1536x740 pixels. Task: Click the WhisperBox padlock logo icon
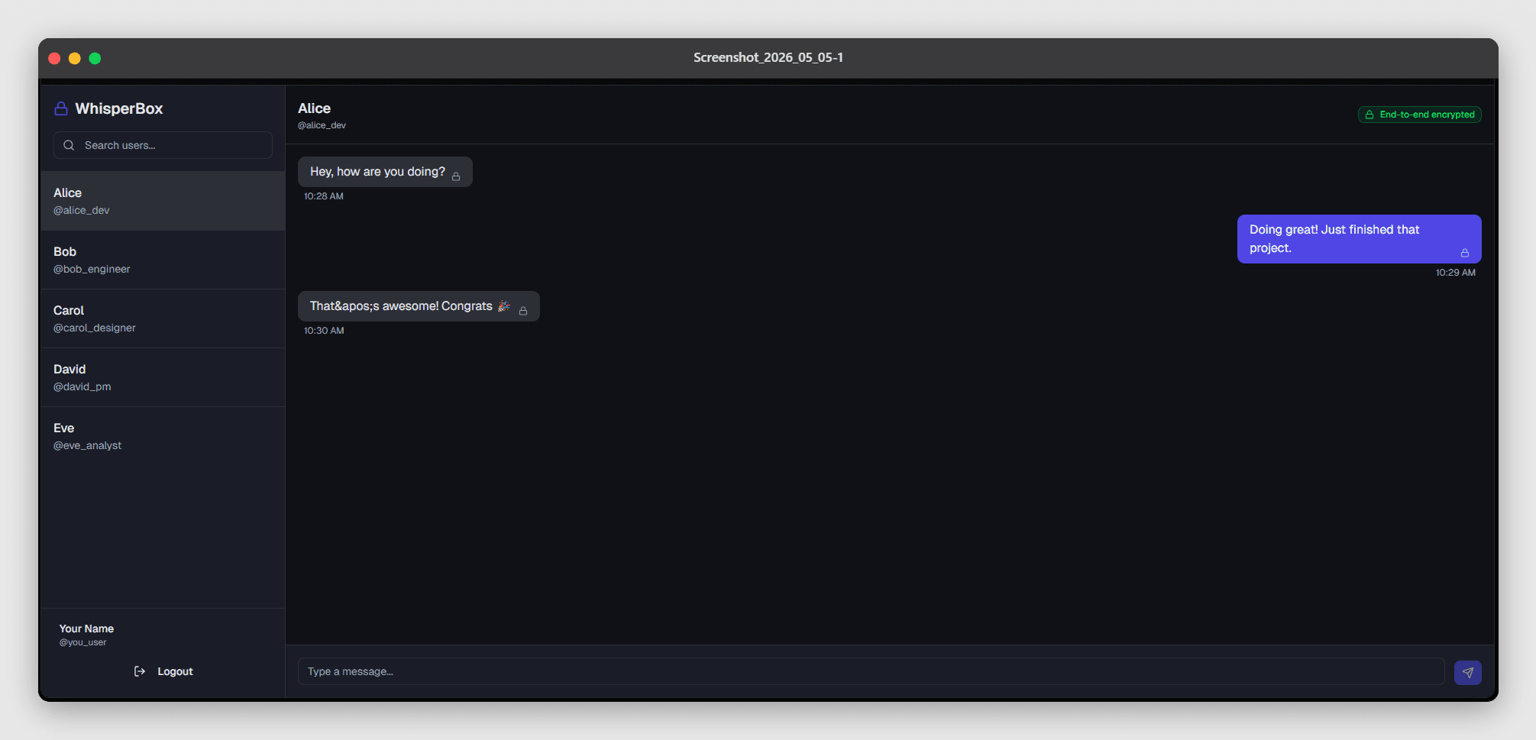(x=61, y=108)
